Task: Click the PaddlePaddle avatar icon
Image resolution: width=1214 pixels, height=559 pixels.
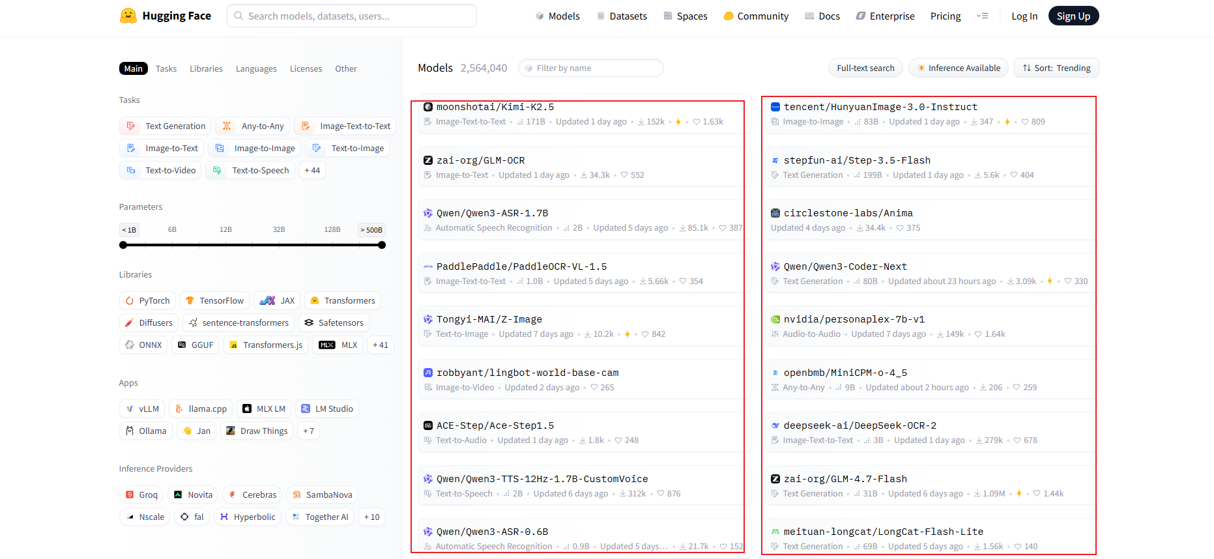Action: point(428,266)
